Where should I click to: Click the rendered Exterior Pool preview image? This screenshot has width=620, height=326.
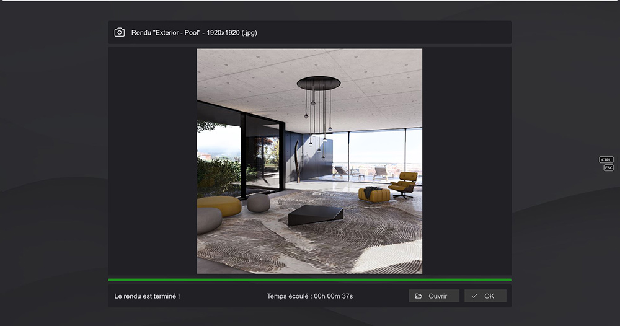click(309, 161)
